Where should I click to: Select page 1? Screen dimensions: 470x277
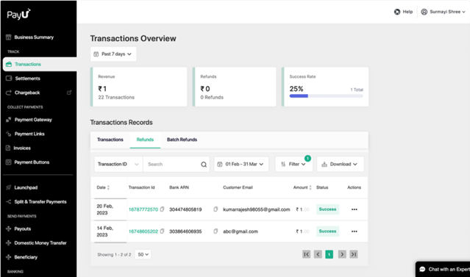point(329,254)
